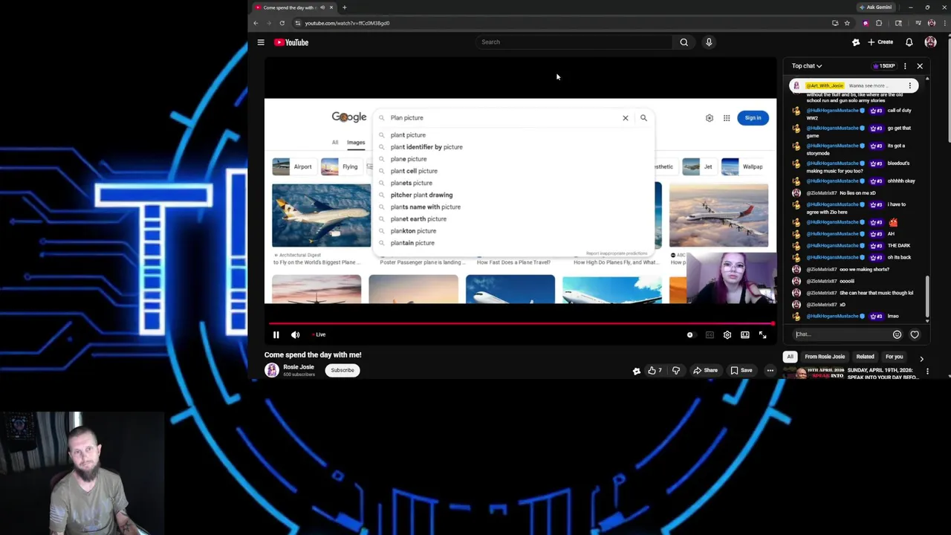Click the YouTube premium sparkle icon near Create
Image resolution: width=951 pixels, height=535 pixels.
point(856,42)
